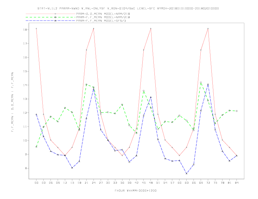
Task: Click x-axis tick label 21
Action: pyautogui.click(x=86, y=183)
